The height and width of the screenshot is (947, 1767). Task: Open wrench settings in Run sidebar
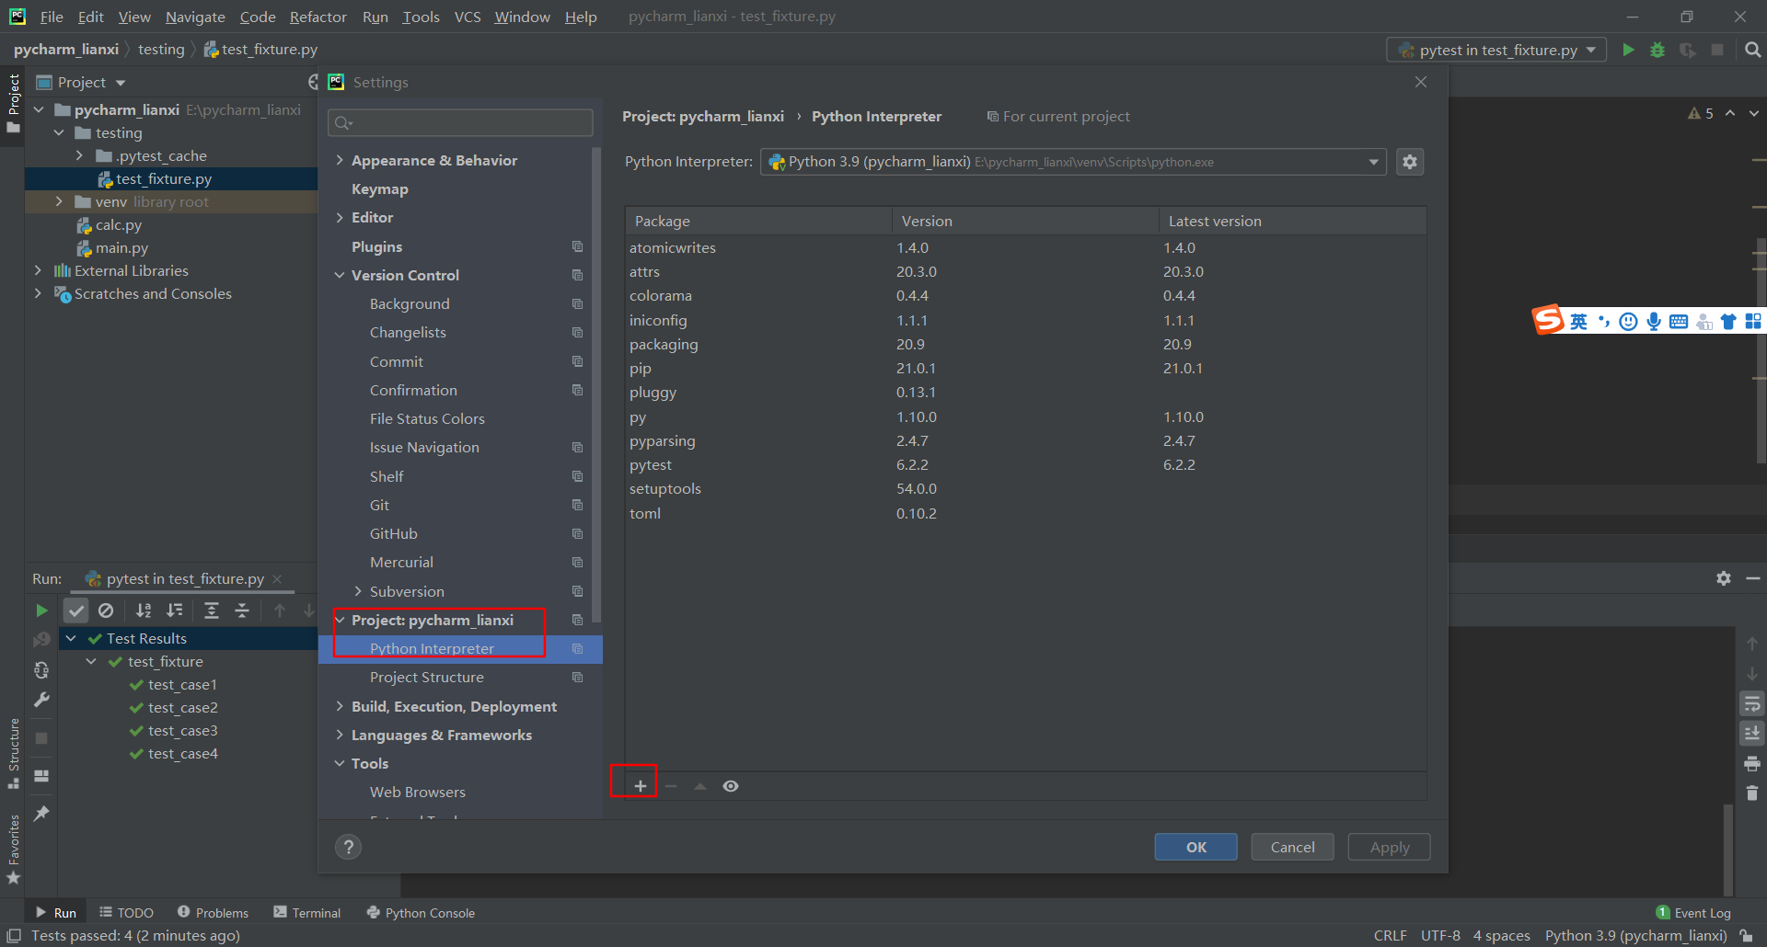tap(41, 700)
